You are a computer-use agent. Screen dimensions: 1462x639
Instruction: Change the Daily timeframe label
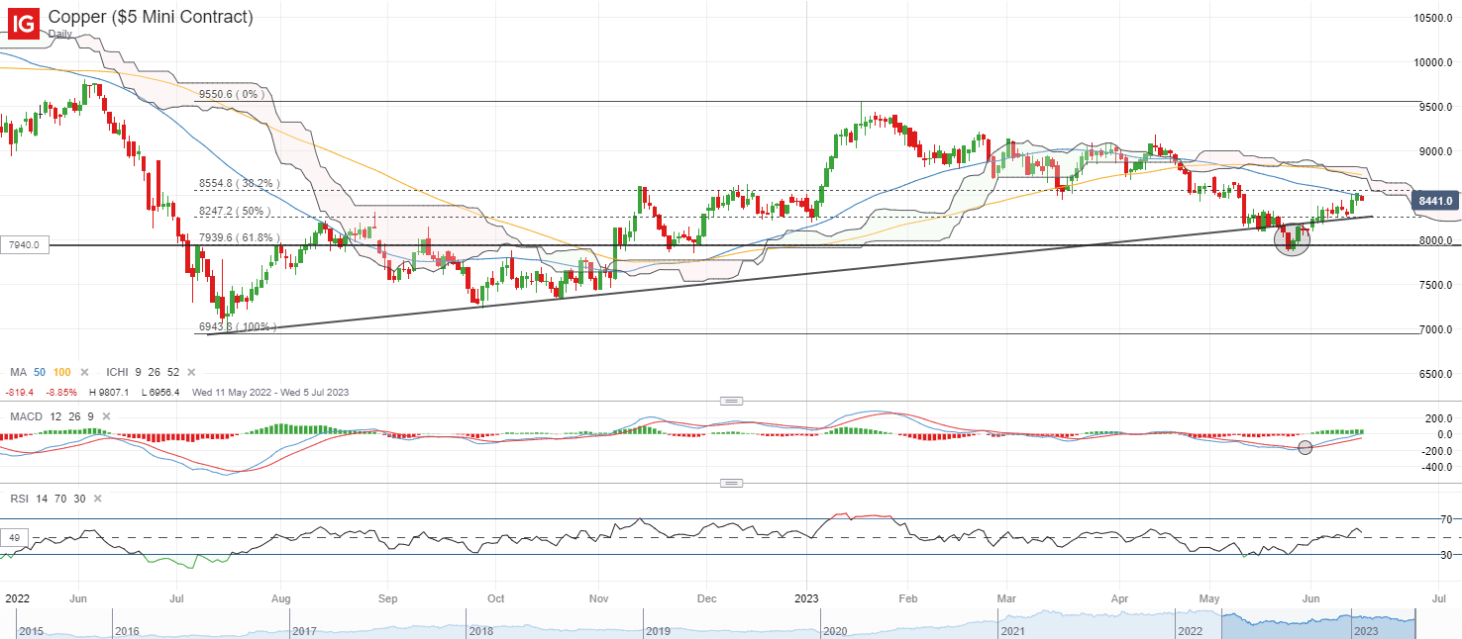pyautogui.click(x=60, y=34)
